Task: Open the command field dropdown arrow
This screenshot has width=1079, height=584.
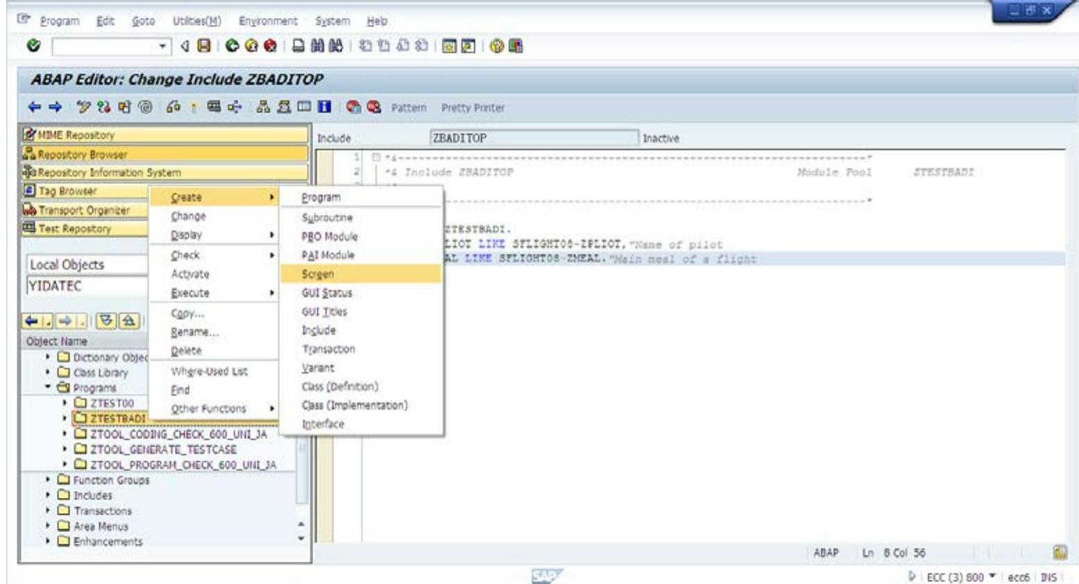Action: (x=163, y=47)
